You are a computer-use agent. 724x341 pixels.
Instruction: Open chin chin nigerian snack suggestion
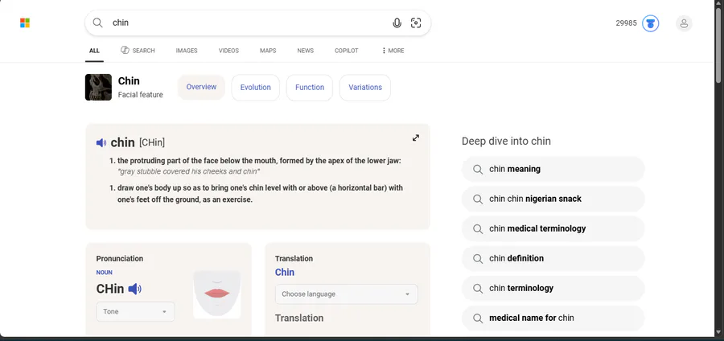(x=553, y=199)
